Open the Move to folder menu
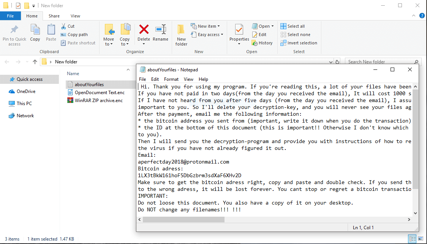Screen dimensions: 427x244 click(109, 35)
